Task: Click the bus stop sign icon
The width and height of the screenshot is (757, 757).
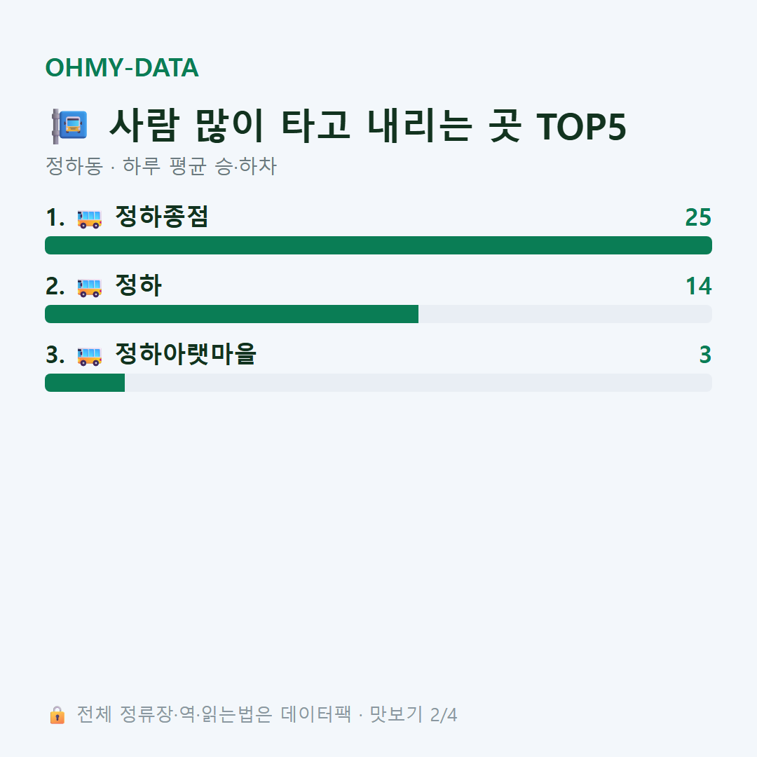Action: (x=69, y=126)
